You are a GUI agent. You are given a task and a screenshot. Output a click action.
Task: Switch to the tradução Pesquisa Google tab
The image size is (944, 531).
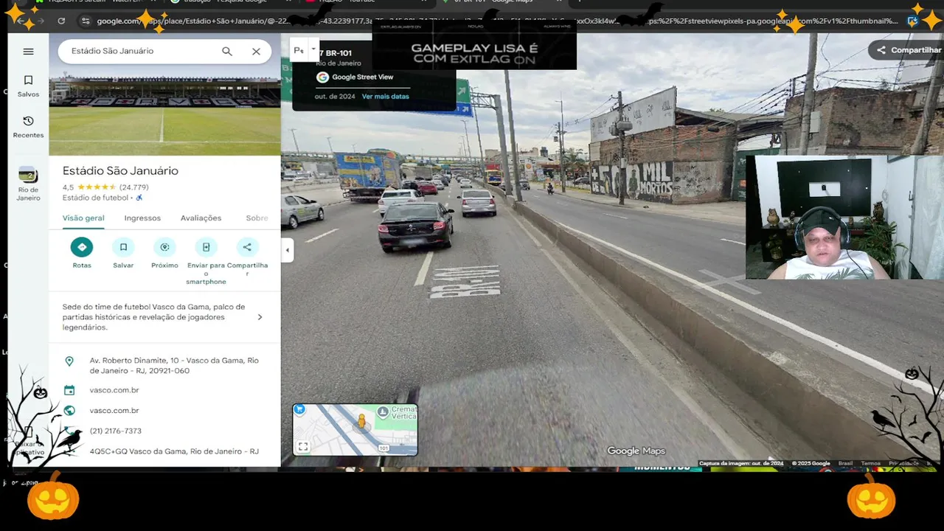225,2
